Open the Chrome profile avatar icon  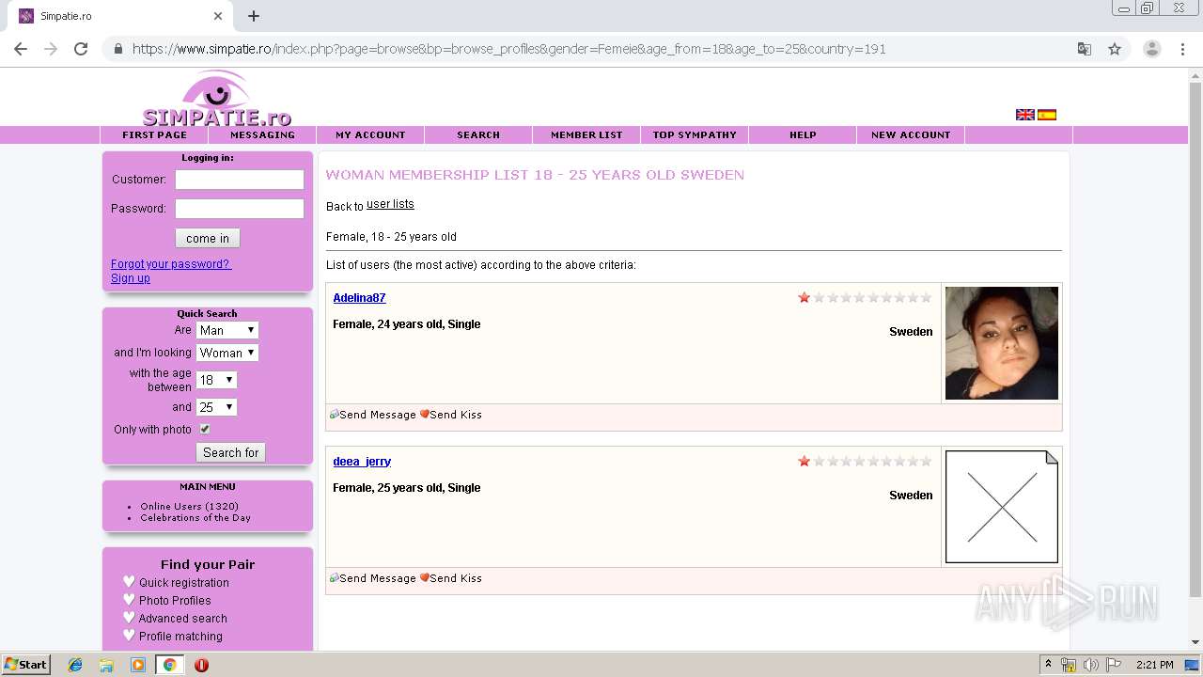pos(1151,49)
